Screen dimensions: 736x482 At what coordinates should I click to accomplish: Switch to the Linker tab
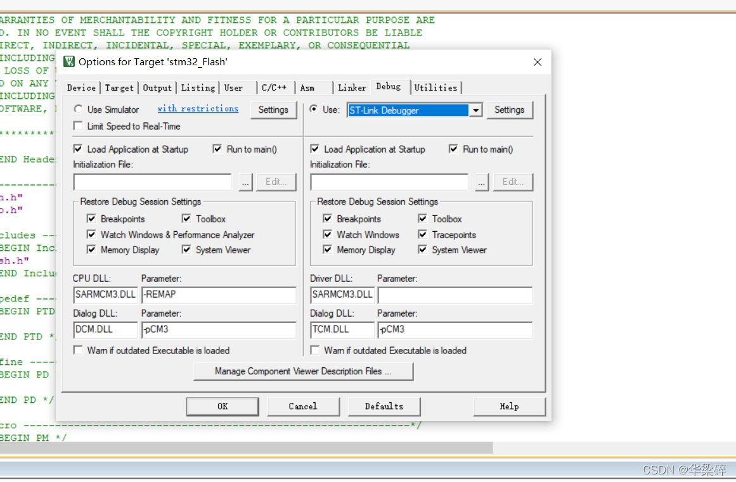(352, 87)
